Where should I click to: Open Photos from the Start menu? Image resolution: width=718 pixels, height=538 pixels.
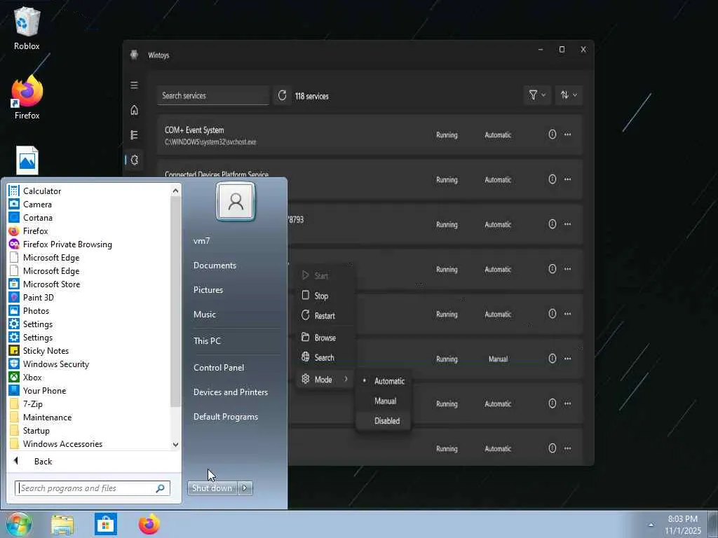89,311
